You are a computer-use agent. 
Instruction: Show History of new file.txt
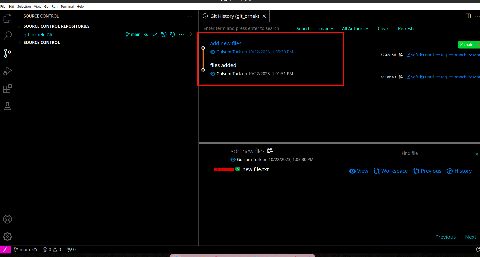[459, 171]
